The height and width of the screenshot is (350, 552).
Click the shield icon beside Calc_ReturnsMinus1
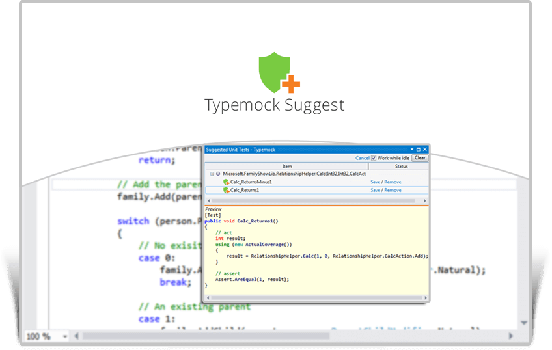pos(226,182)
